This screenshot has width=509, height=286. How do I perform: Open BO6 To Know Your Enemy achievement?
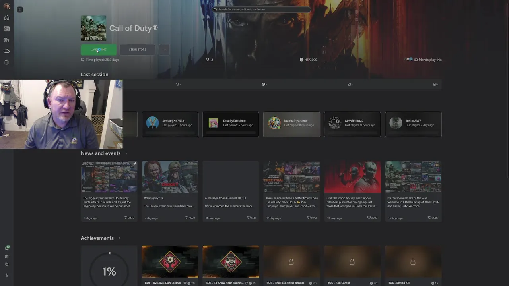231,265
